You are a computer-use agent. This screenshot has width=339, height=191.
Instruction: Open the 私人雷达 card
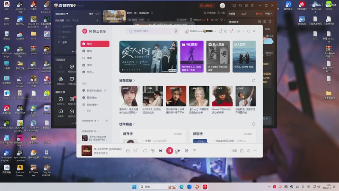[244, 56]
